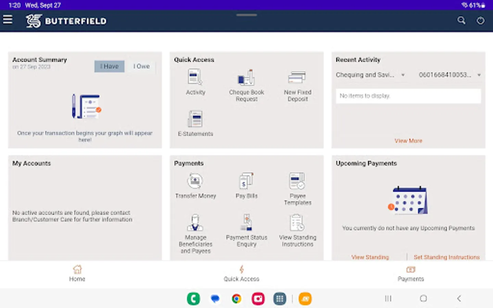Open the app drawer grid icon
Viewport: 493px width, 308px height.
coord(280,299)
